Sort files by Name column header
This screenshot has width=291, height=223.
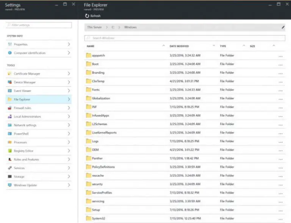[91, 46]
